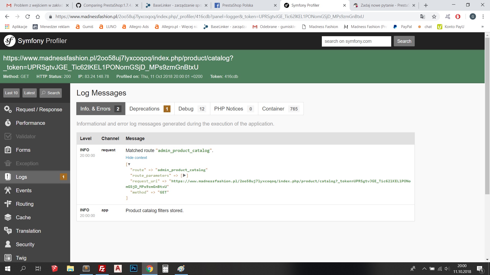Click the Symfony logo in header
The width and height of the screenshot is (490, 275).
[x=10, y=41]
